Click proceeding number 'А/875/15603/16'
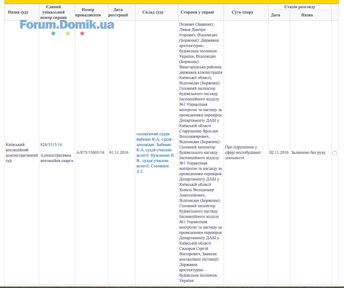Viewport: 344px width, 288px height. click(90, 152)
